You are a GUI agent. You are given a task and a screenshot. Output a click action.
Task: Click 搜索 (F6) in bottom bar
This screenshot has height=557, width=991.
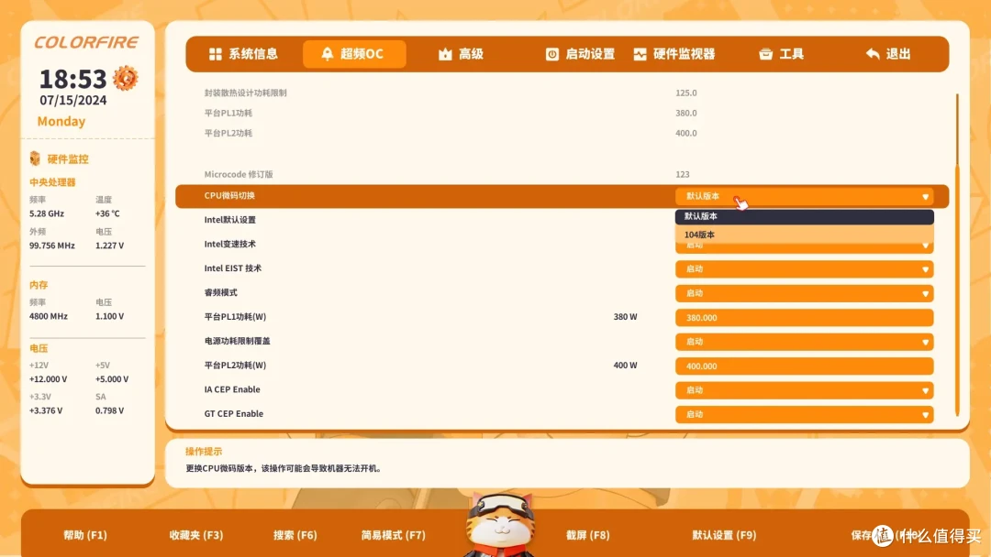(295, 535)
